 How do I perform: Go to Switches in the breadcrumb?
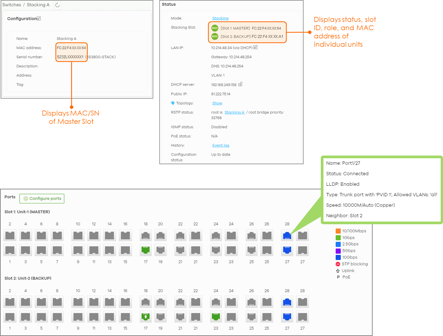[12, 5]
